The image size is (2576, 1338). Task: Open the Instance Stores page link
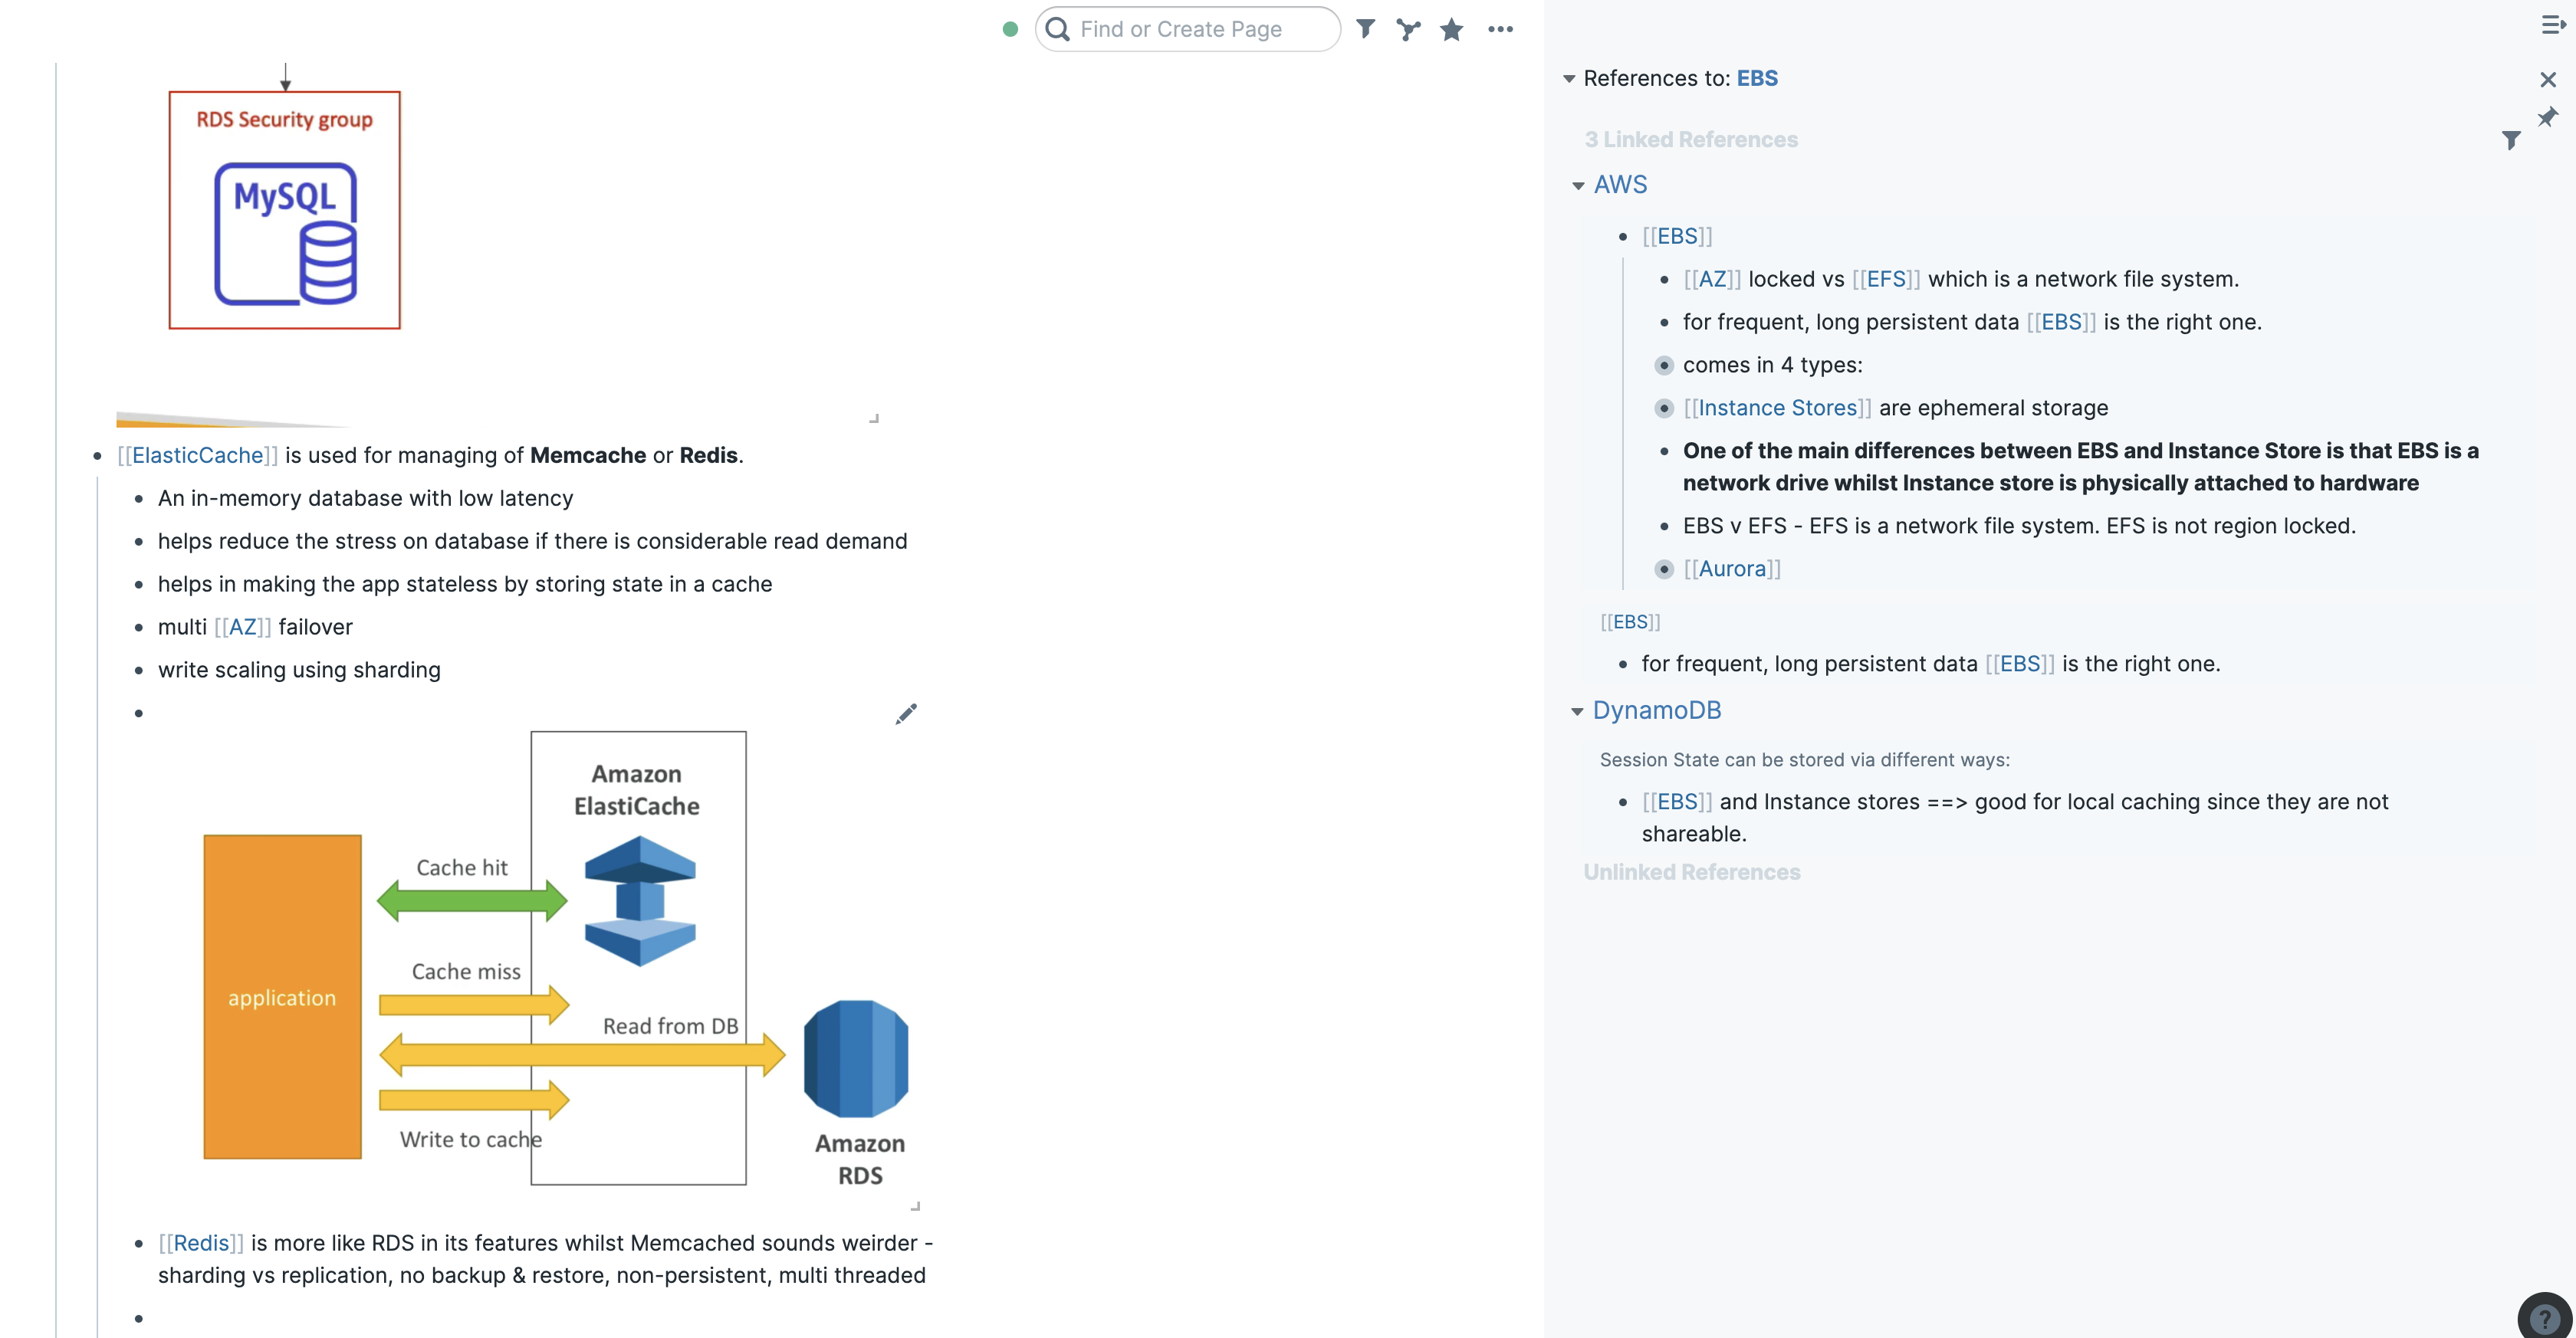tap(1777, 408)
